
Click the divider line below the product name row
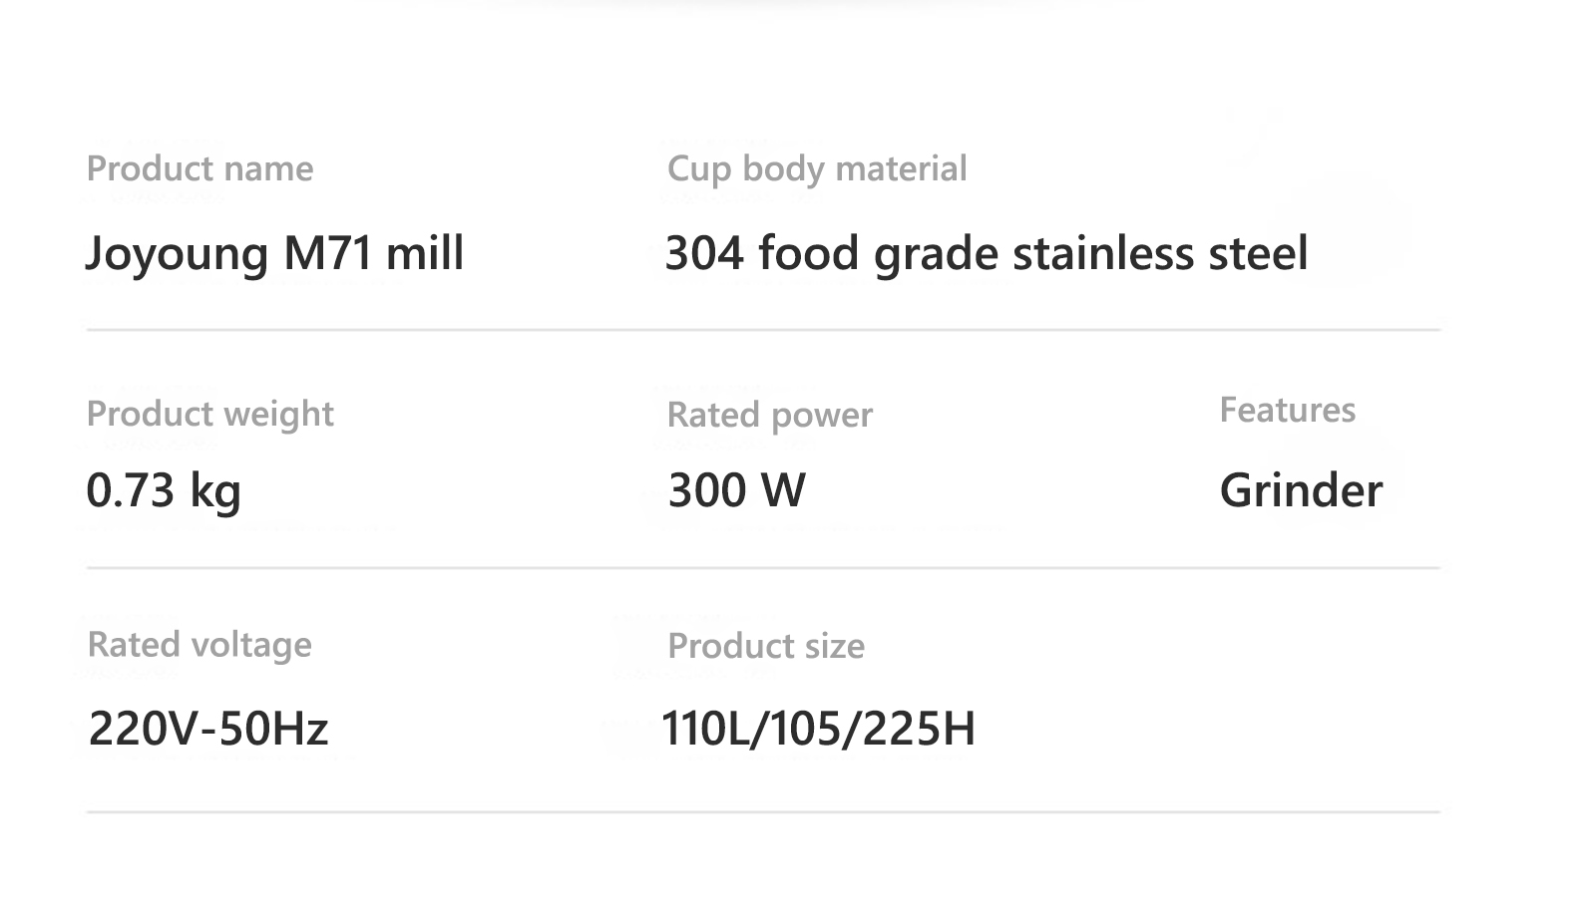[763, 330]
